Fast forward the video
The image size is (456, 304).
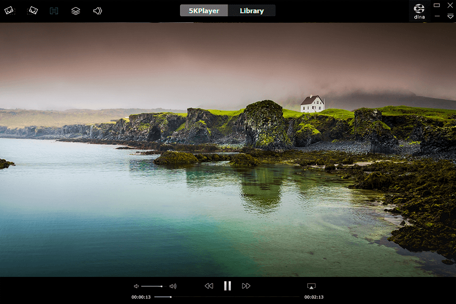[x=247, y=285]
